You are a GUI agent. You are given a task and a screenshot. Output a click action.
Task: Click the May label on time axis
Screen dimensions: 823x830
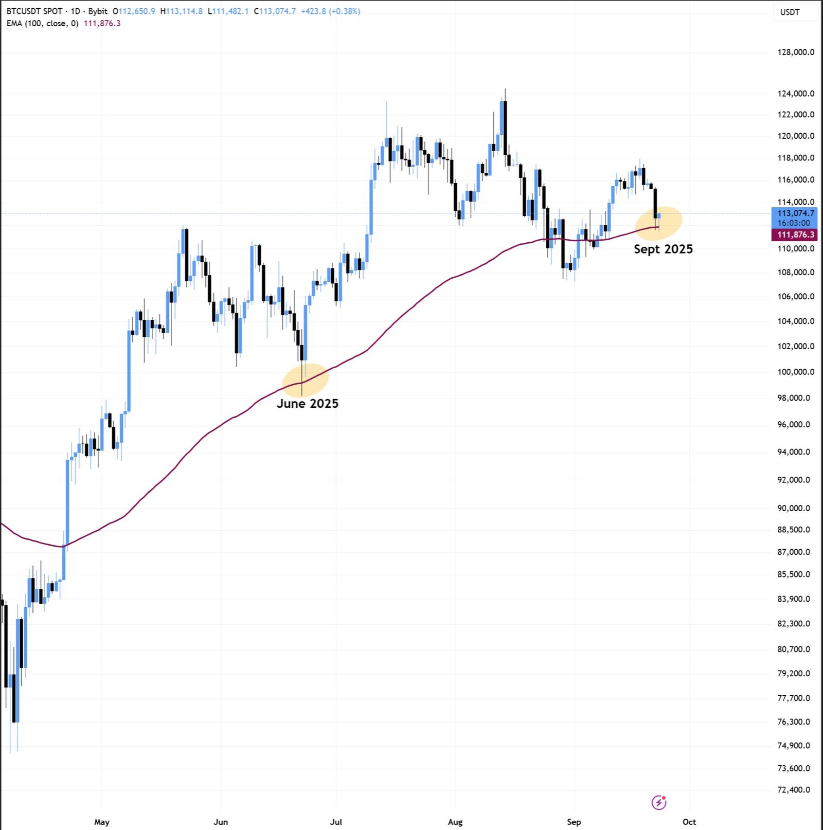click(x=102, y=822)
